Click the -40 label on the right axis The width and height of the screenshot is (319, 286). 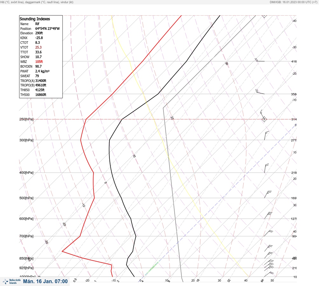coord(295,21)
